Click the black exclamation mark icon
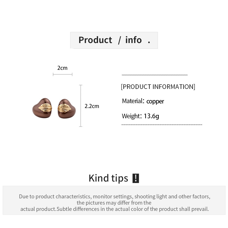Screen dimensions: 228x228 136,178
